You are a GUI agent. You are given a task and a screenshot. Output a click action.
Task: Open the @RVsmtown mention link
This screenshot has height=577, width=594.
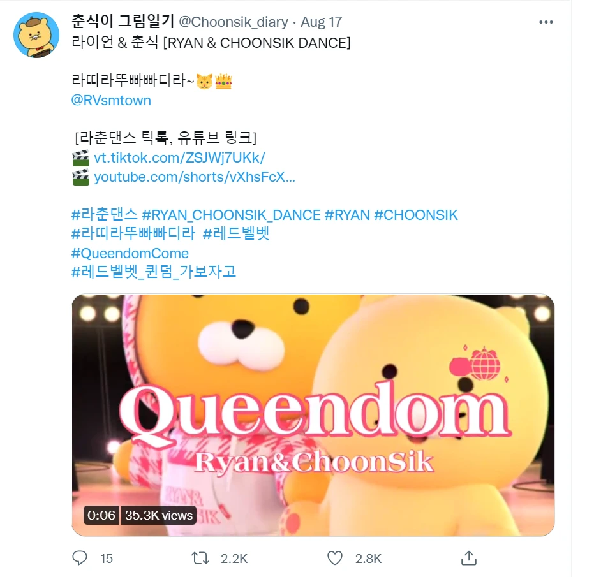pyautogui.click(x=111, y=100)
